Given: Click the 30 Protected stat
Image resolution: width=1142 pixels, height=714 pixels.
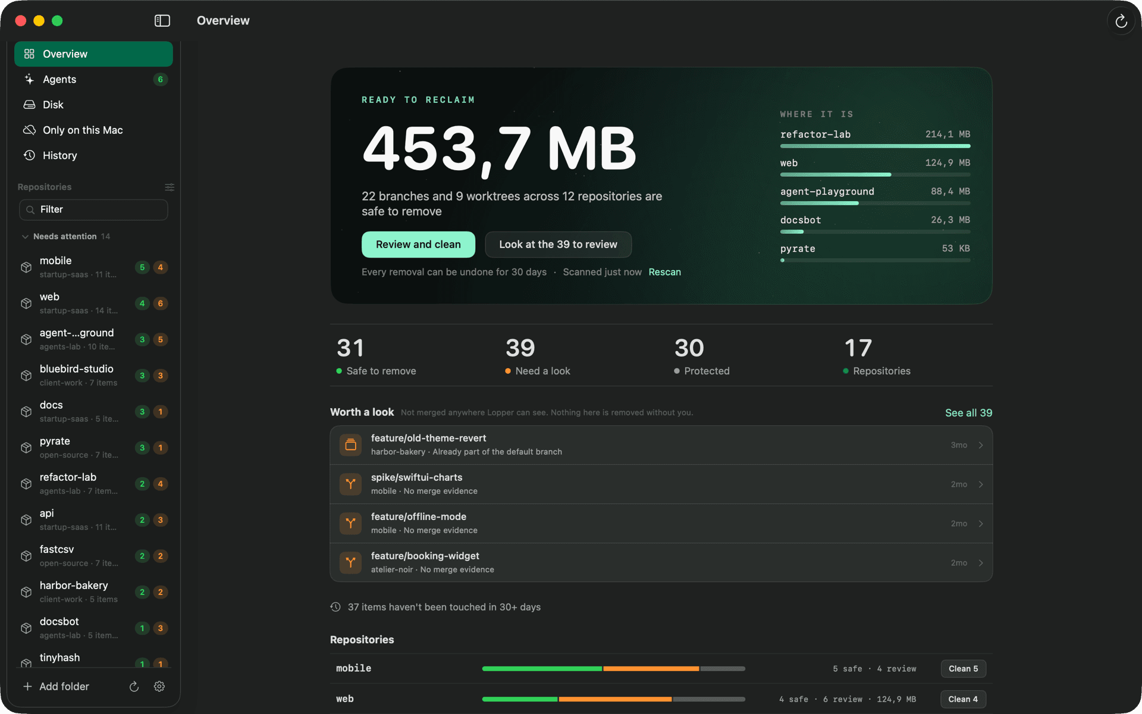Looking at the screenshot, I should click(x=702, y=356).
